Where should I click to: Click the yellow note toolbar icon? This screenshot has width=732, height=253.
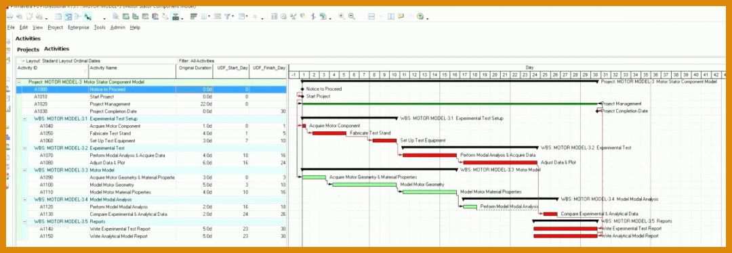coord(401,16)
